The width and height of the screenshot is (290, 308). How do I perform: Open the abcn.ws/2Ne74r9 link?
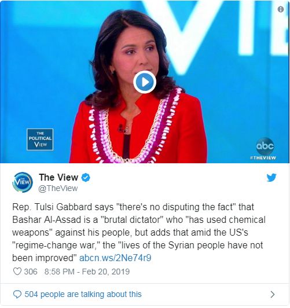tap(115, 258)
